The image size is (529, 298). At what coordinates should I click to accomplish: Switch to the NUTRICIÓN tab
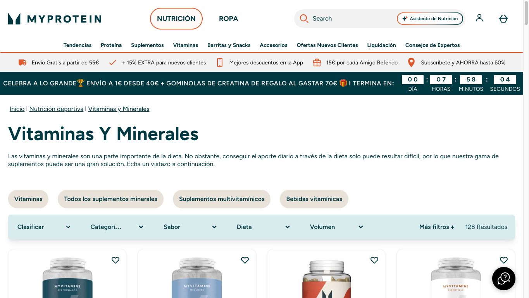(x=176, y=19)
